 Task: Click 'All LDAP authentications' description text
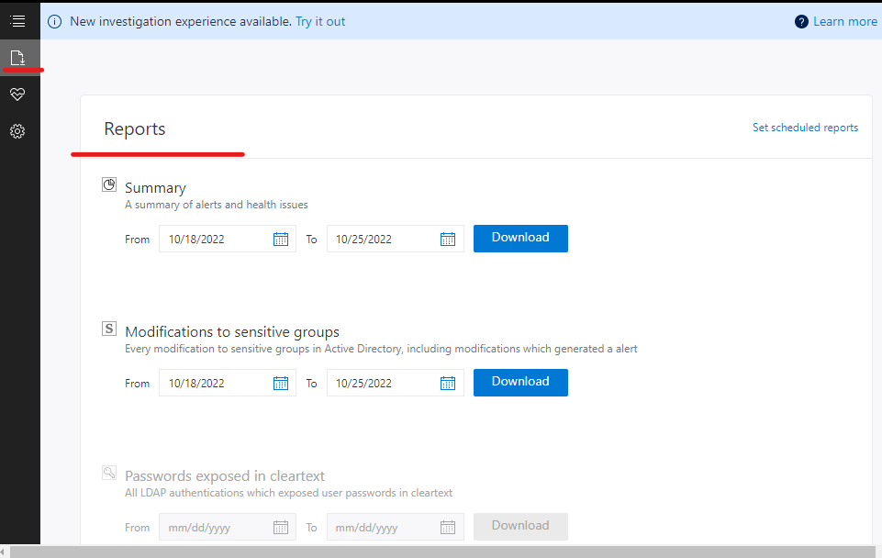[x=288, y=493]
